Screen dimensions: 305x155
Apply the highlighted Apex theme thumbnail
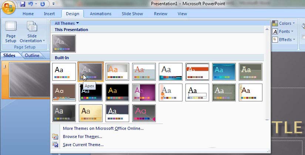tap(91, 71)
